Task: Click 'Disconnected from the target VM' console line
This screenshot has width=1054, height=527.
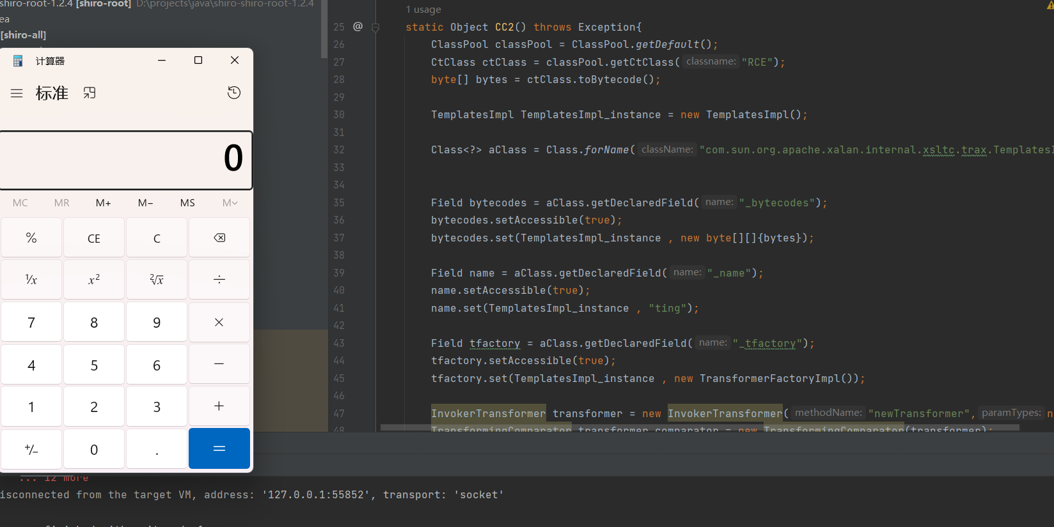Action: 252,494
